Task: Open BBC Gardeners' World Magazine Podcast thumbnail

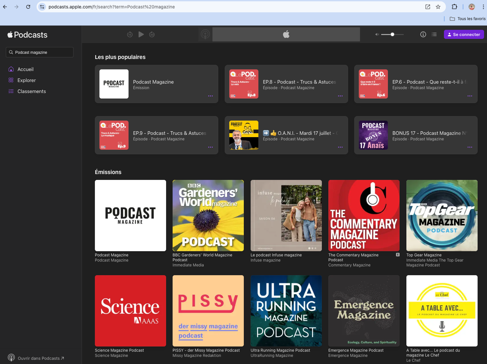Action: [208, 215]
